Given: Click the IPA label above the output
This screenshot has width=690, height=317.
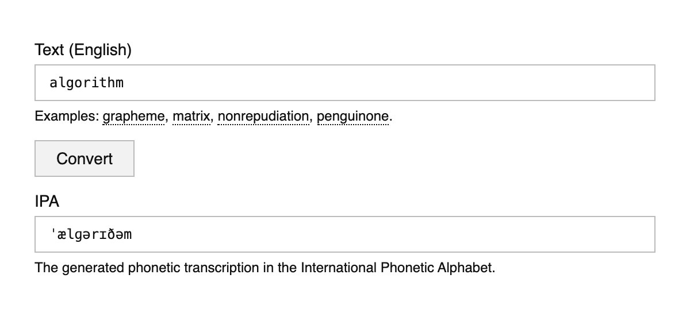Looking at the screenshot, I should (x=47, y=202).
